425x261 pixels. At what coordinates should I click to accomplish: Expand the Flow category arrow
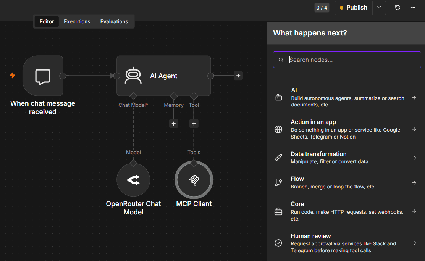click(414, 183)
